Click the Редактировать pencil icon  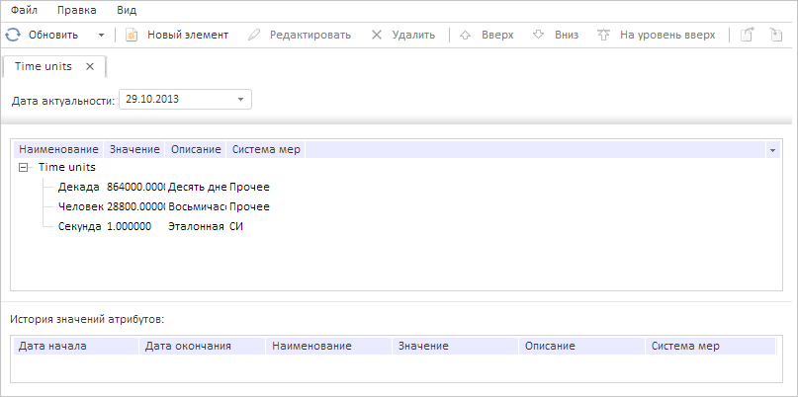pyautogui.click(x=254, y=35)
